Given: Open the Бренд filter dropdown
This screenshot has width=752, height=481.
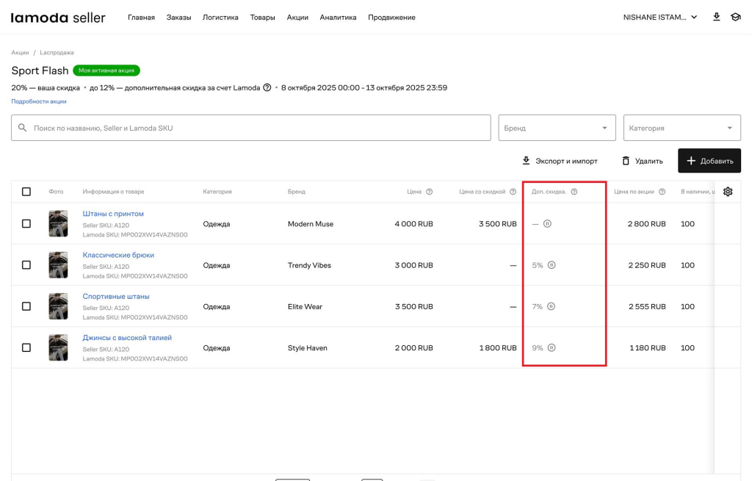Looking at the screenshot, I should 556,128.
